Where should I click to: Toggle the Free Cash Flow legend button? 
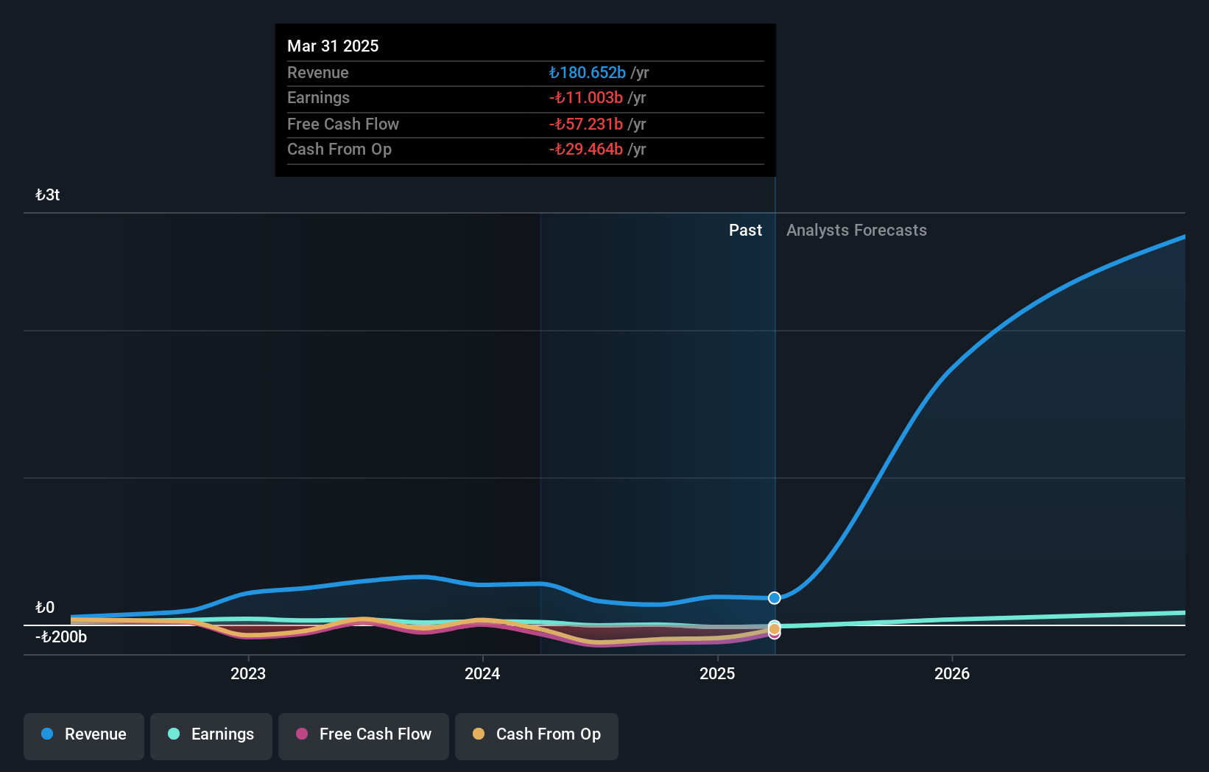point(364,736)
